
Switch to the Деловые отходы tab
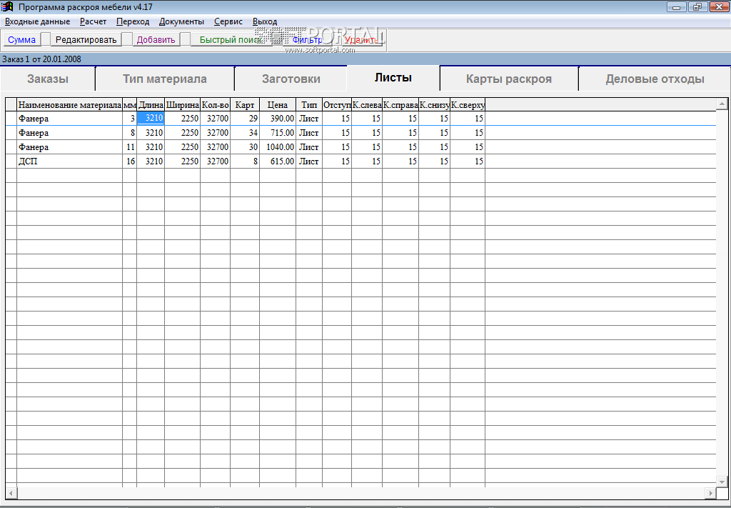click(x=655, y=79)
